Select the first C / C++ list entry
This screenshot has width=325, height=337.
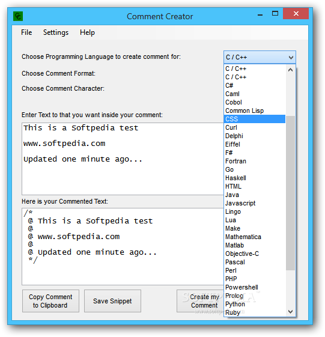(x=255, y=68)
